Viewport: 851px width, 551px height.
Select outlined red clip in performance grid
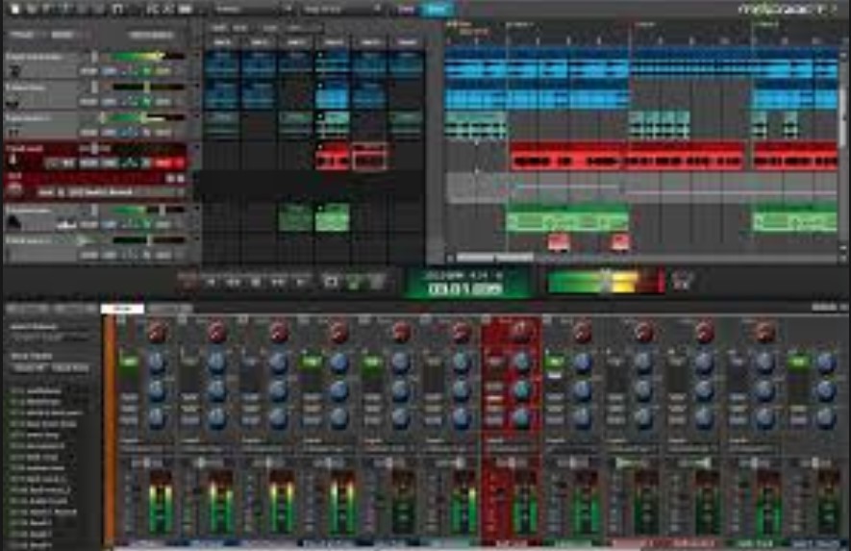point(369,158)
